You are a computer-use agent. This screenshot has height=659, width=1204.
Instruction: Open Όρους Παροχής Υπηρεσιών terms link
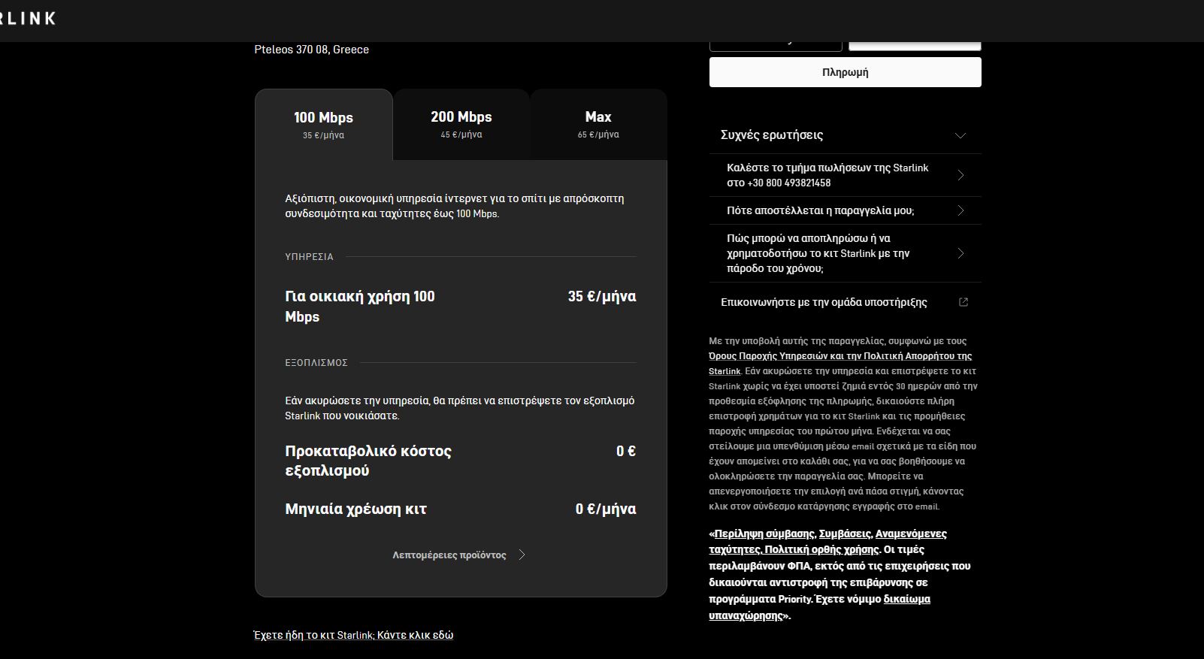[840, 364]
